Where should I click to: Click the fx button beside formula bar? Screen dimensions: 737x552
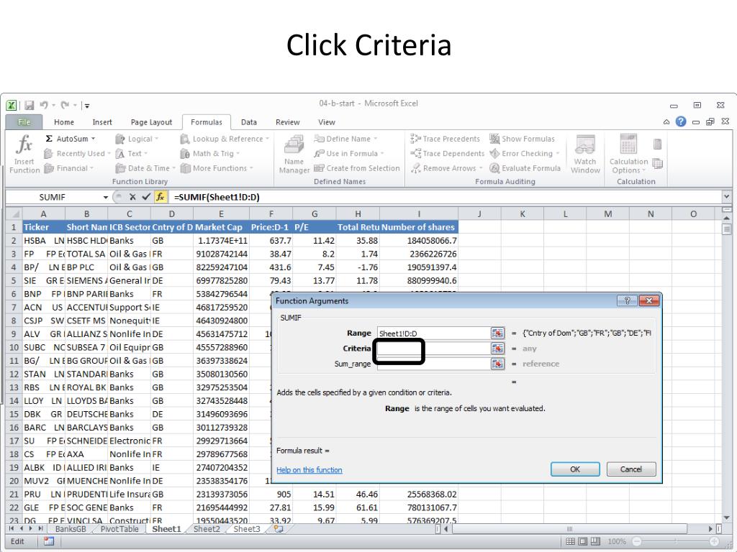(160, 197)
